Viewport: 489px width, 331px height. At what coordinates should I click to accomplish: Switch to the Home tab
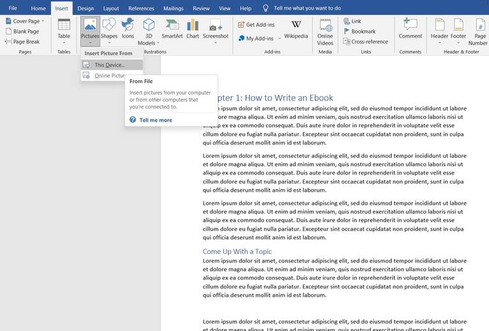pyautogui.click(x=38, y=8)
